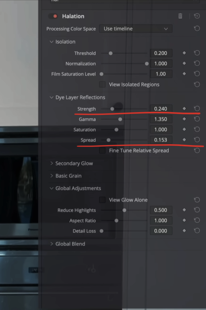This screenshot has width=206, height=310.
Task: Add keyframe for Reduce Highlights
Action: [184, 210]
